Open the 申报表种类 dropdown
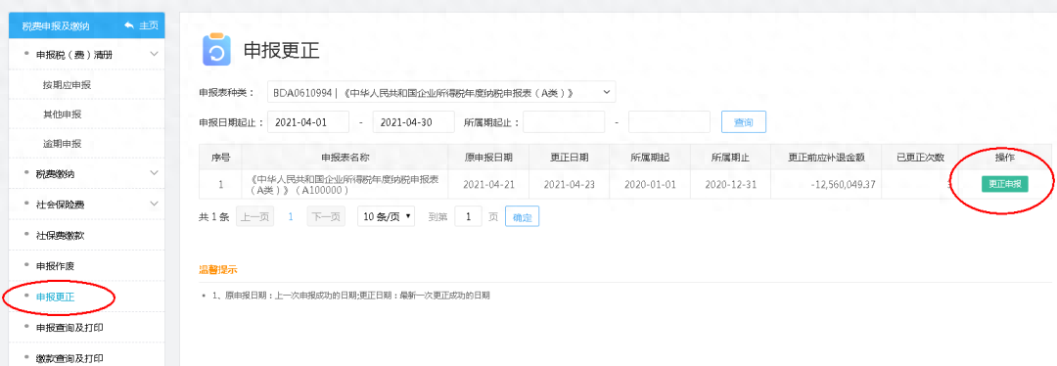1057x366 pixels. (440, 92)
